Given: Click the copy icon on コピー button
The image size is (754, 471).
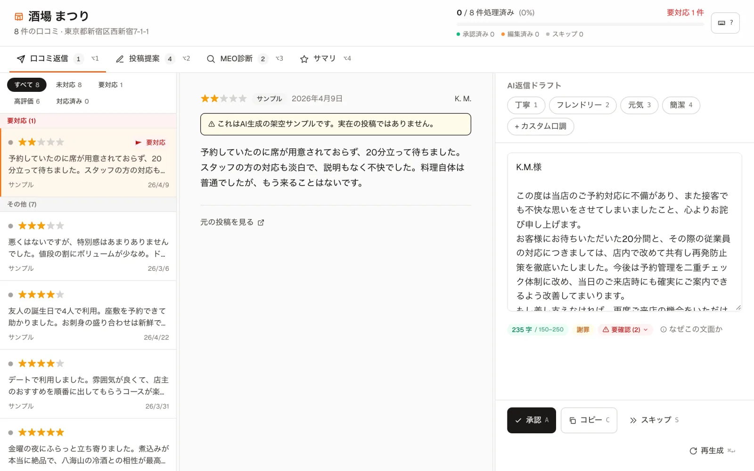Looking at the screenshot, I should pos(573,420).
